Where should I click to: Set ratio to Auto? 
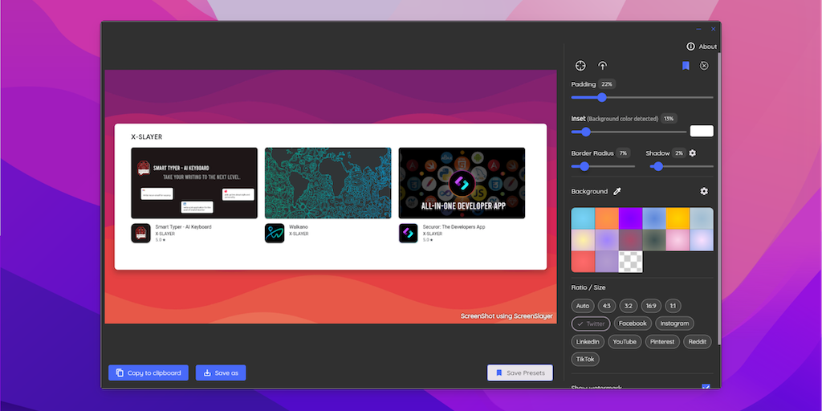(583, 306)
